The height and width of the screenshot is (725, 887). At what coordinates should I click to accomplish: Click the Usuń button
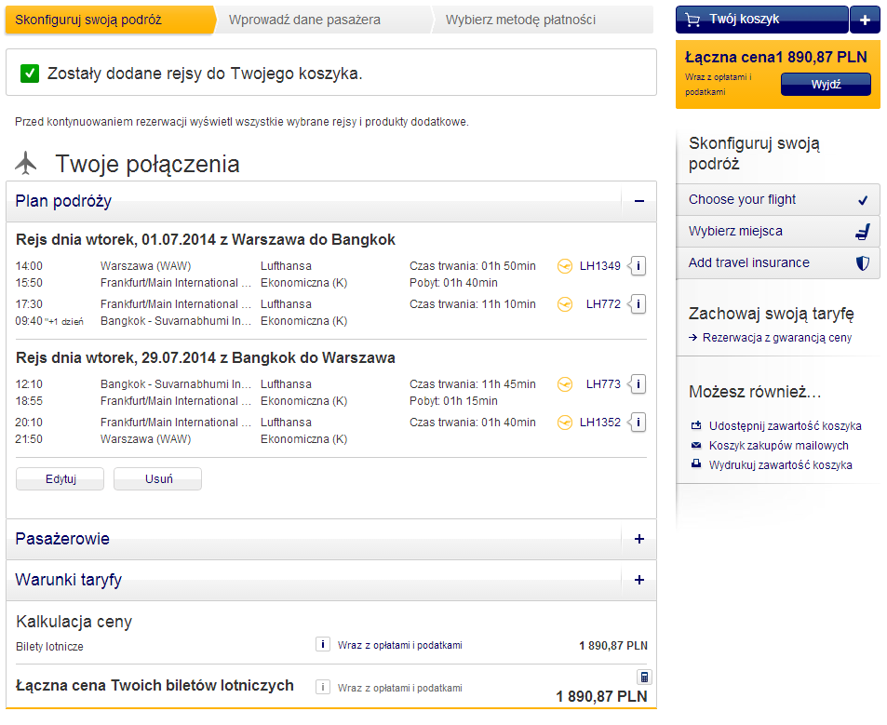[158, 479]
